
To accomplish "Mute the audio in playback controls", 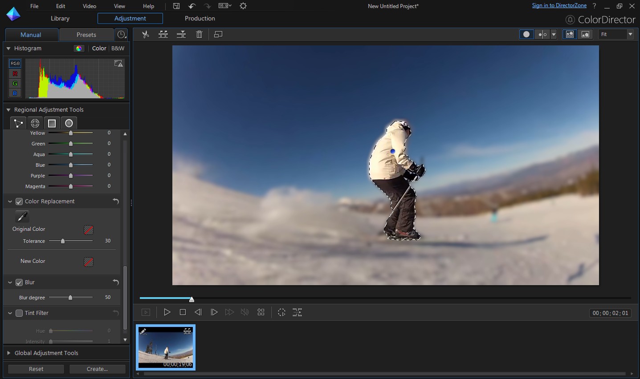I will 245,312.
